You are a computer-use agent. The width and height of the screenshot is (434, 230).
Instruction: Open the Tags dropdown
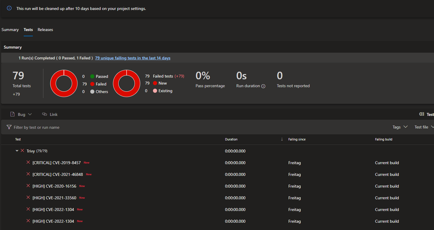pyautogui.click(x=400, y=127)
